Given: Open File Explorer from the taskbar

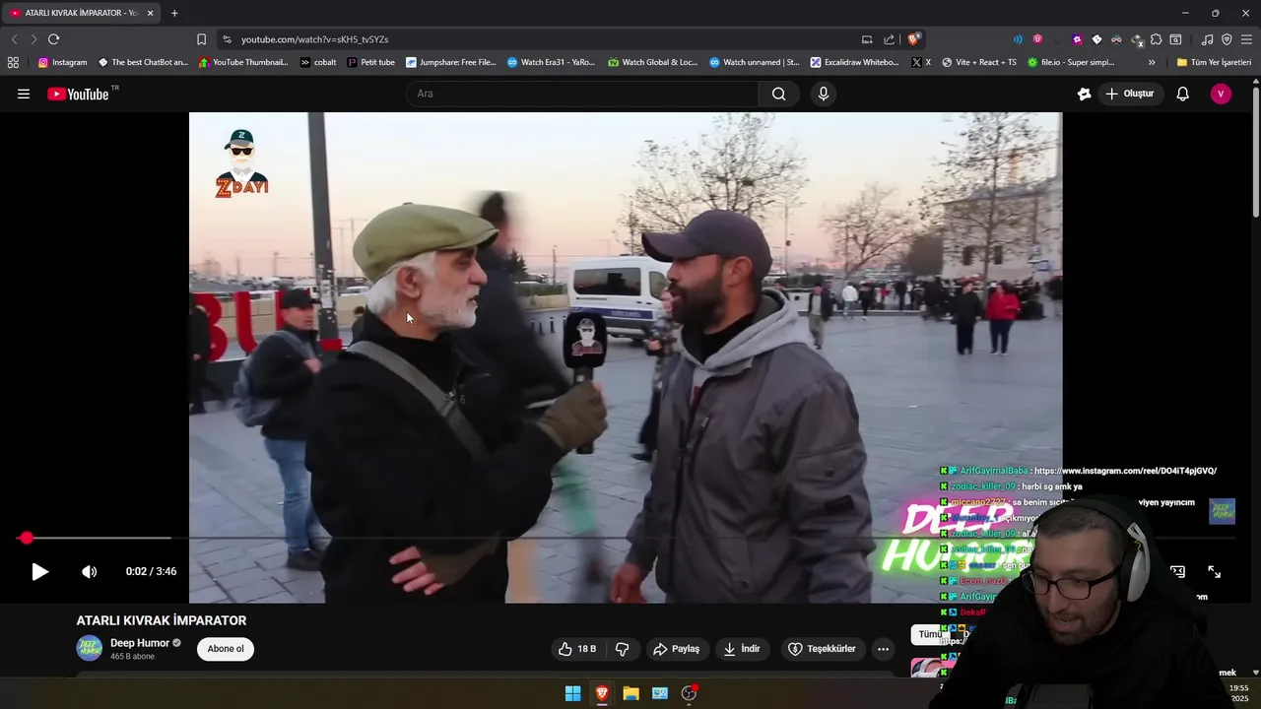Looking at the screenshot, I should (630, 693).
